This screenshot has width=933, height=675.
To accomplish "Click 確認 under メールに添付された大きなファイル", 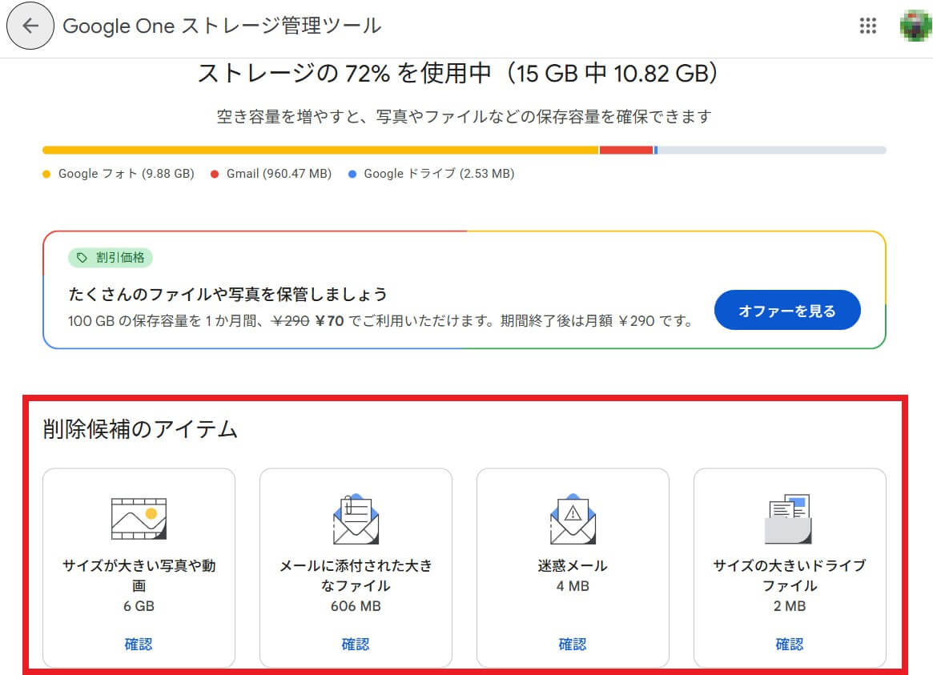I will coord(356,644).
